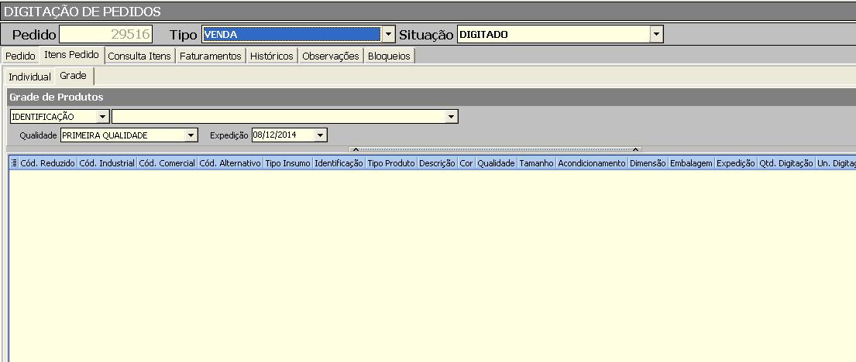Viewport: 856px width, 362px height.
Task: Show the Bloqueios tab
Action: click(x=389, y=56)
